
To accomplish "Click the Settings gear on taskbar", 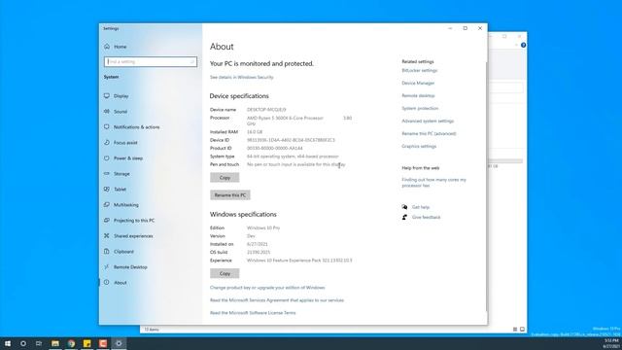I will pos(119,343).
